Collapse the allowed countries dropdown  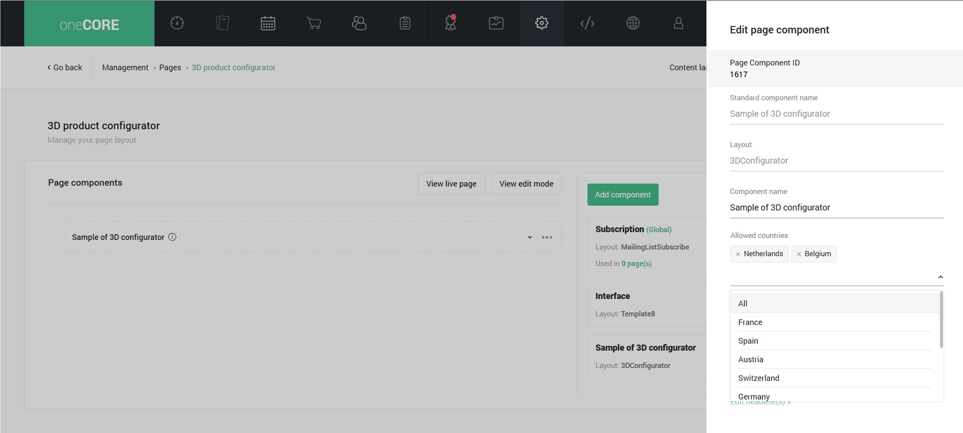pyautogui.click(x=940, y=277)
